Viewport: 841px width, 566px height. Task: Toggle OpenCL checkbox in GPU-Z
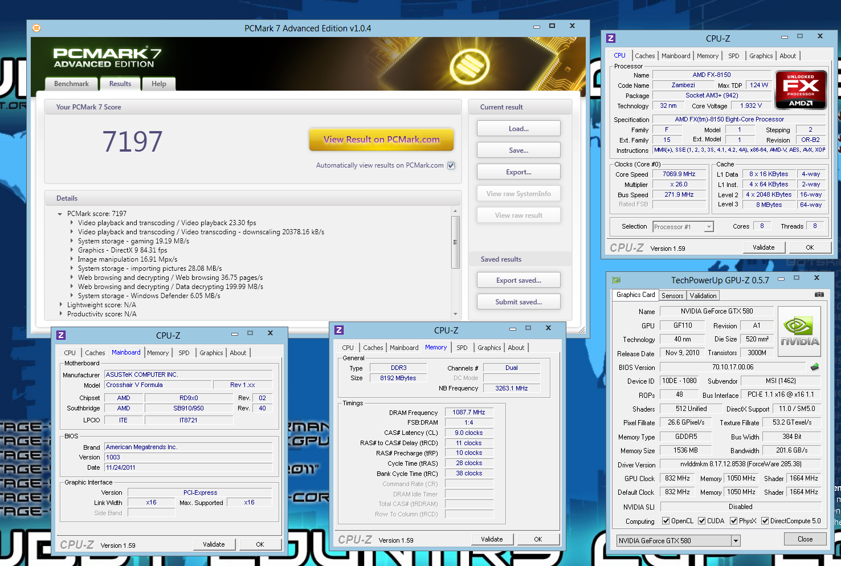pyautogui.click(x=666, y=521)
